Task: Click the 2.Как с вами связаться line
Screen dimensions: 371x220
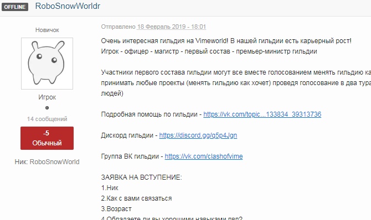Action: (x=136, y=198)
